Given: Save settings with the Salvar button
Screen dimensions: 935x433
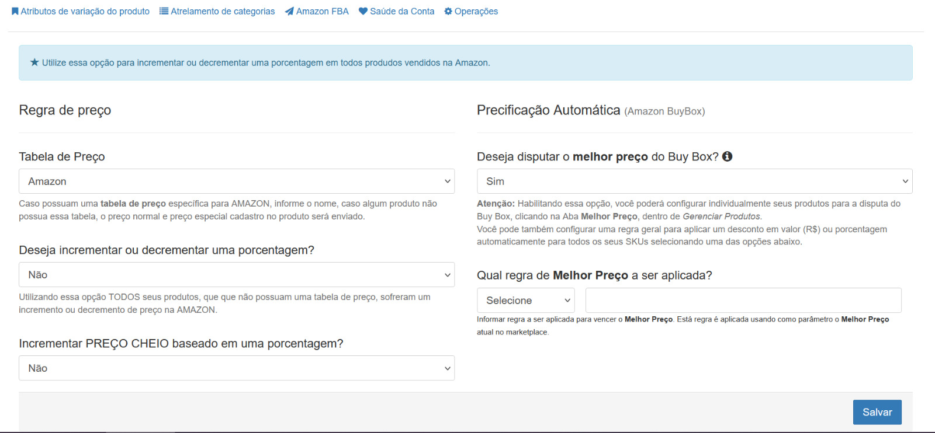Looking at the screenshot, I should [x=877, y=412].
